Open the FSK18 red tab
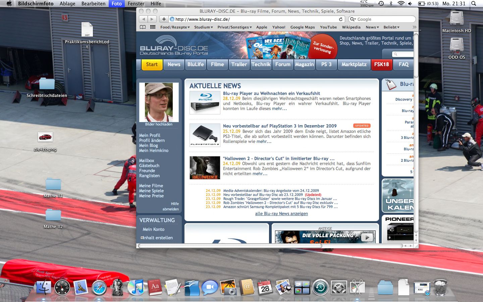The image size is (483, 302). click(381, 64)
